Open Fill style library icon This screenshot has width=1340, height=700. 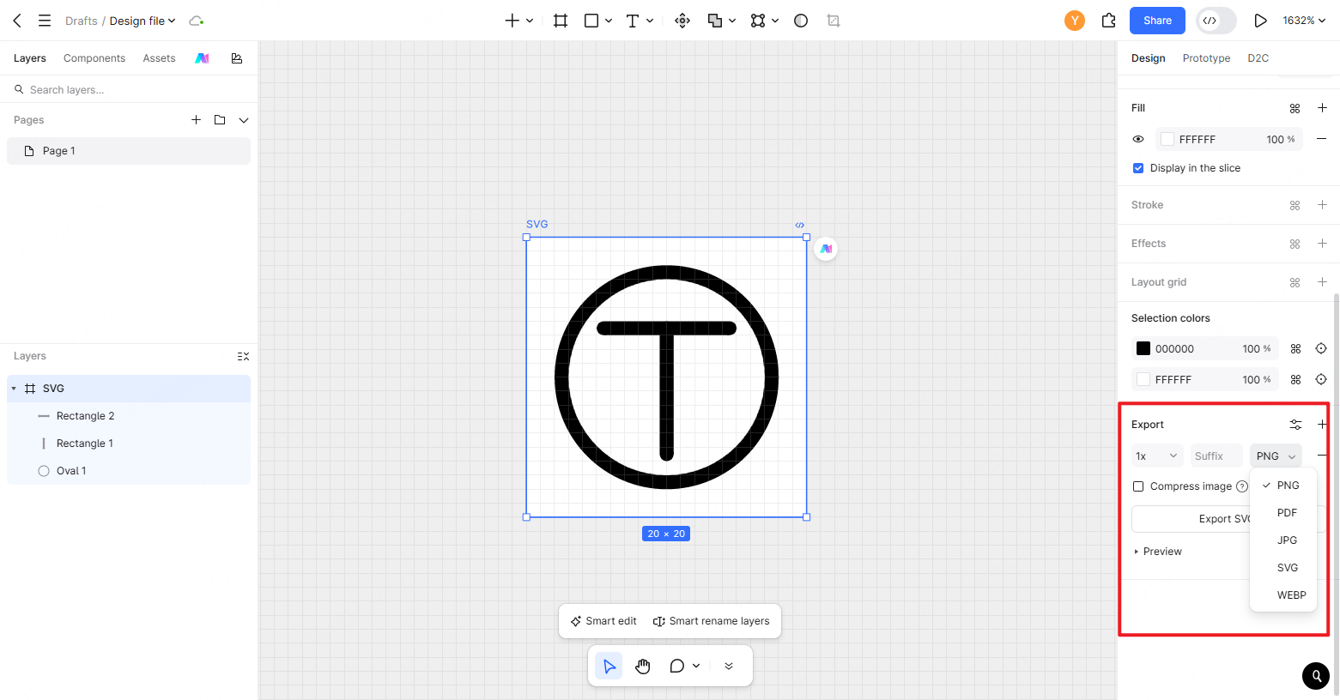(x=1295, y=108)
